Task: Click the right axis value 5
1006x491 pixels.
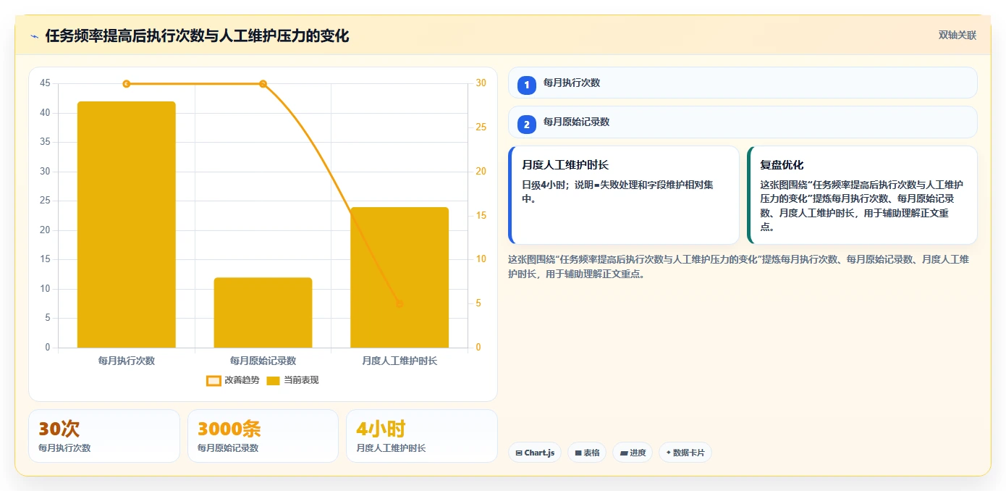Action: pyautogui.click(x=478, y=303)
